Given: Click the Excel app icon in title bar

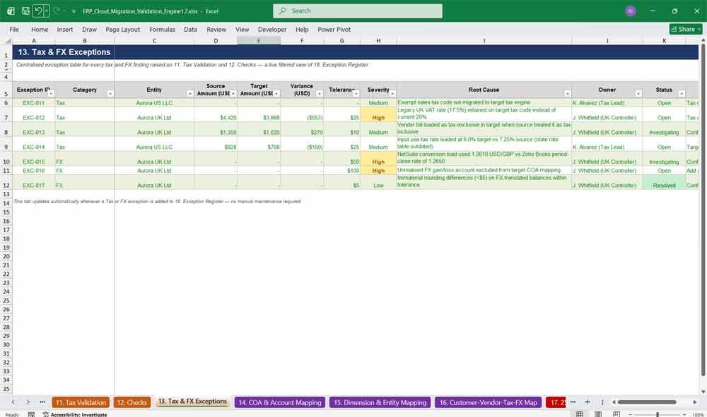Looking at the screenshot, I should 11,11.
